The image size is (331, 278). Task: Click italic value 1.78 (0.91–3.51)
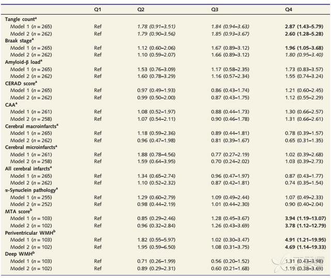[x=156, y=26]
